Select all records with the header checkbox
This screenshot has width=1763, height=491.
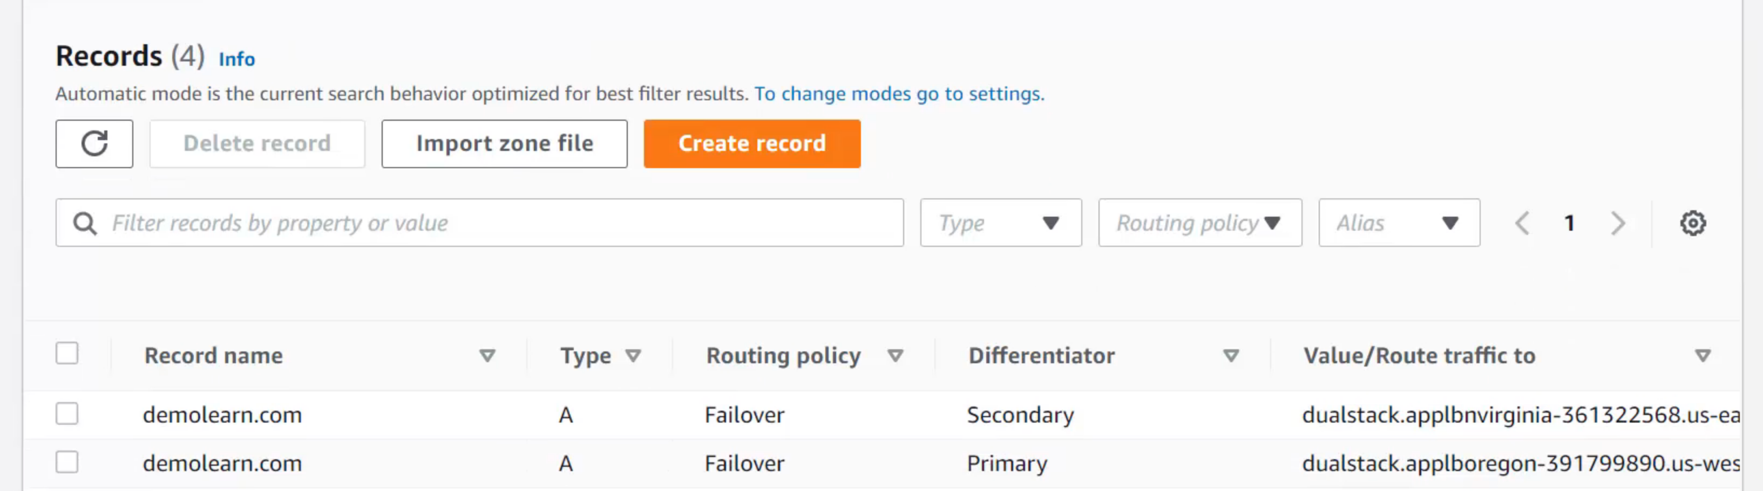66,352
